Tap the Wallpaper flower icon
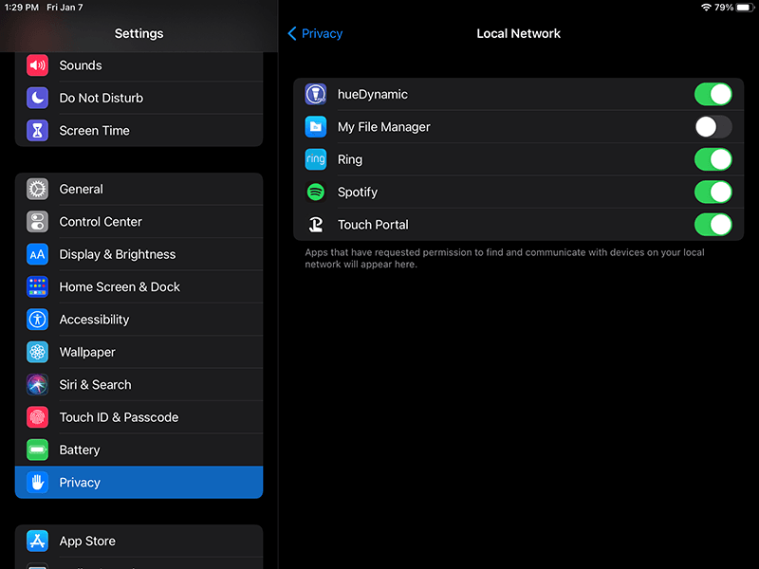Viewport: 759px width, 569px height. coord(37,352)
